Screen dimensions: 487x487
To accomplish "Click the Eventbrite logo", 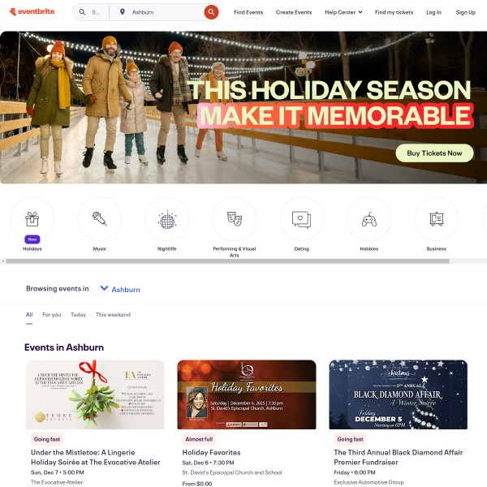I will (x=32, y=12).
